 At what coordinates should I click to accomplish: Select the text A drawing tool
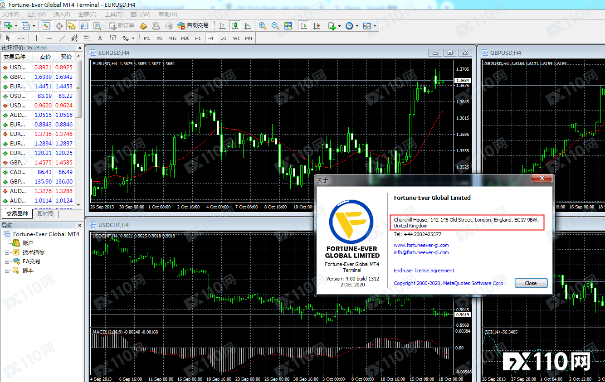(100, 38)
